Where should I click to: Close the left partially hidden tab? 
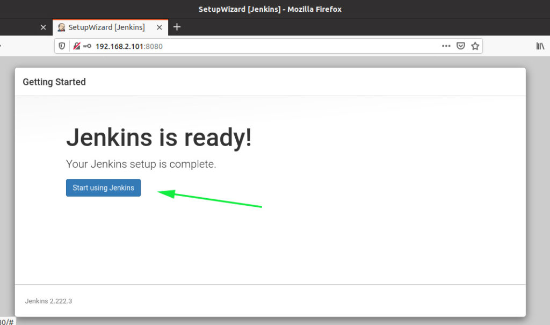[x=43, y=27]
